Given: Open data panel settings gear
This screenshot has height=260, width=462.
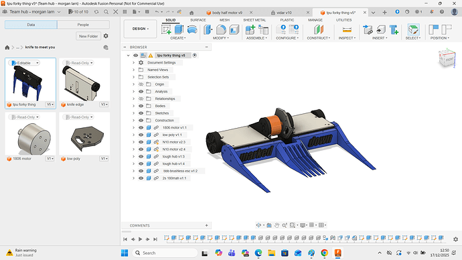Looking at the screenshot, I should coord(106,36).
